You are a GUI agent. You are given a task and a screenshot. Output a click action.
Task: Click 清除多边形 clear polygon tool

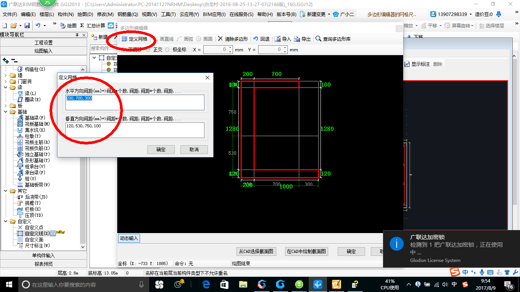point(233,39)
